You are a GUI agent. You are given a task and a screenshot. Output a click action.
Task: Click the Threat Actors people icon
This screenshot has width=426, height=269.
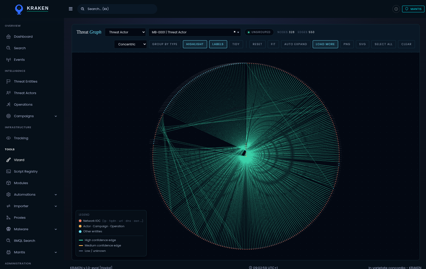pyautogui.click(x=8, y=93)
